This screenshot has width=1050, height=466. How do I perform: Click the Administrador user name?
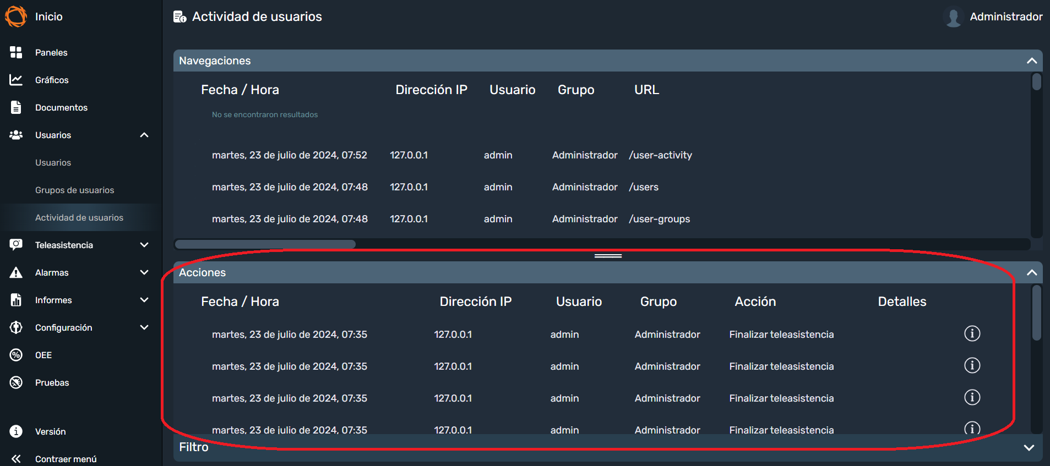1006,17
